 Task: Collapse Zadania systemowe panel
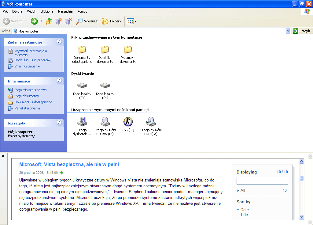point(59,42)
